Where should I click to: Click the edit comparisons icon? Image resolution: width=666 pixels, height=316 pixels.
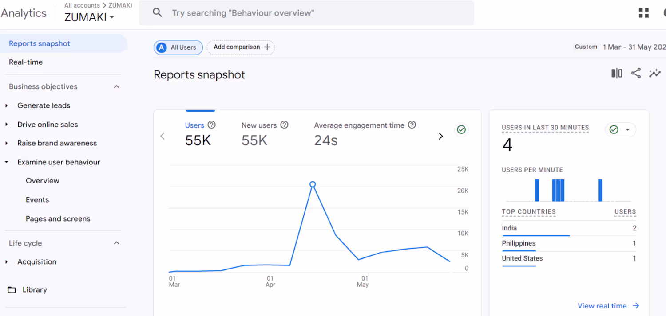(617, 73)
